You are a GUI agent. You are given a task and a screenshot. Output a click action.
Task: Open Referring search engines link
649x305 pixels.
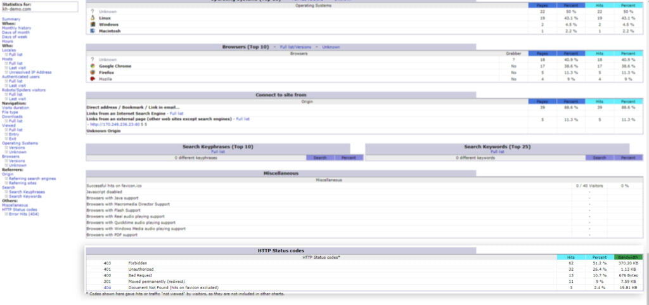click(x=32, y=179)
